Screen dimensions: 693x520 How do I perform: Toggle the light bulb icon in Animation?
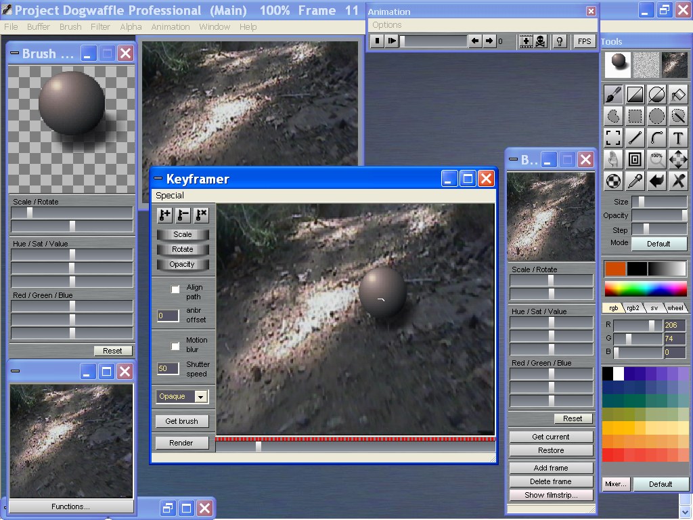[560, 41]
